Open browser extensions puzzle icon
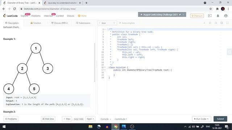232x130 pixels. click(217, 9)
